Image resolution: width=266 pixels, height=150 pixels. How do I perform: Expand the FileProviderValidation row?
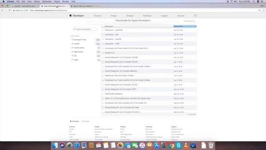[x=103, y=94]
